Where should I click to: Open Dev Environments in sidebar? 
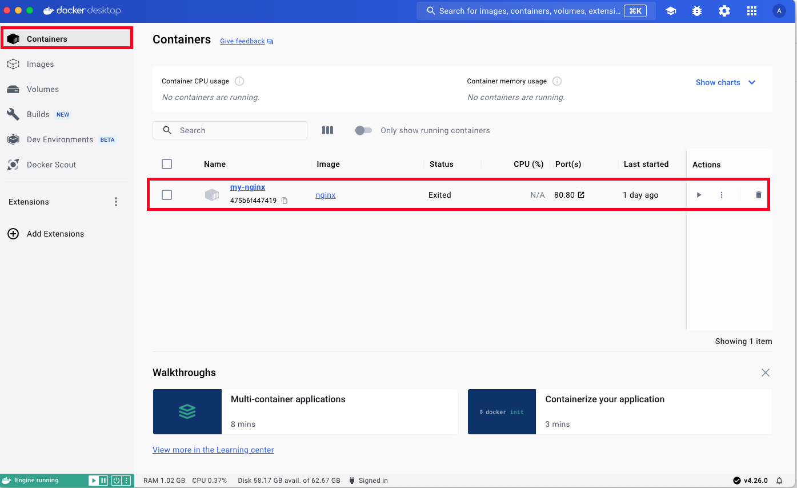pyautogui.click(x=67, y=139)
